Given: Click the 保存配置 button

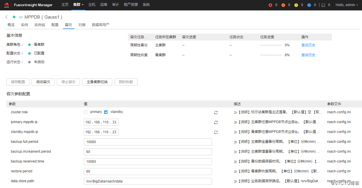Looking at the screenshot, I should tap(18, 82).
